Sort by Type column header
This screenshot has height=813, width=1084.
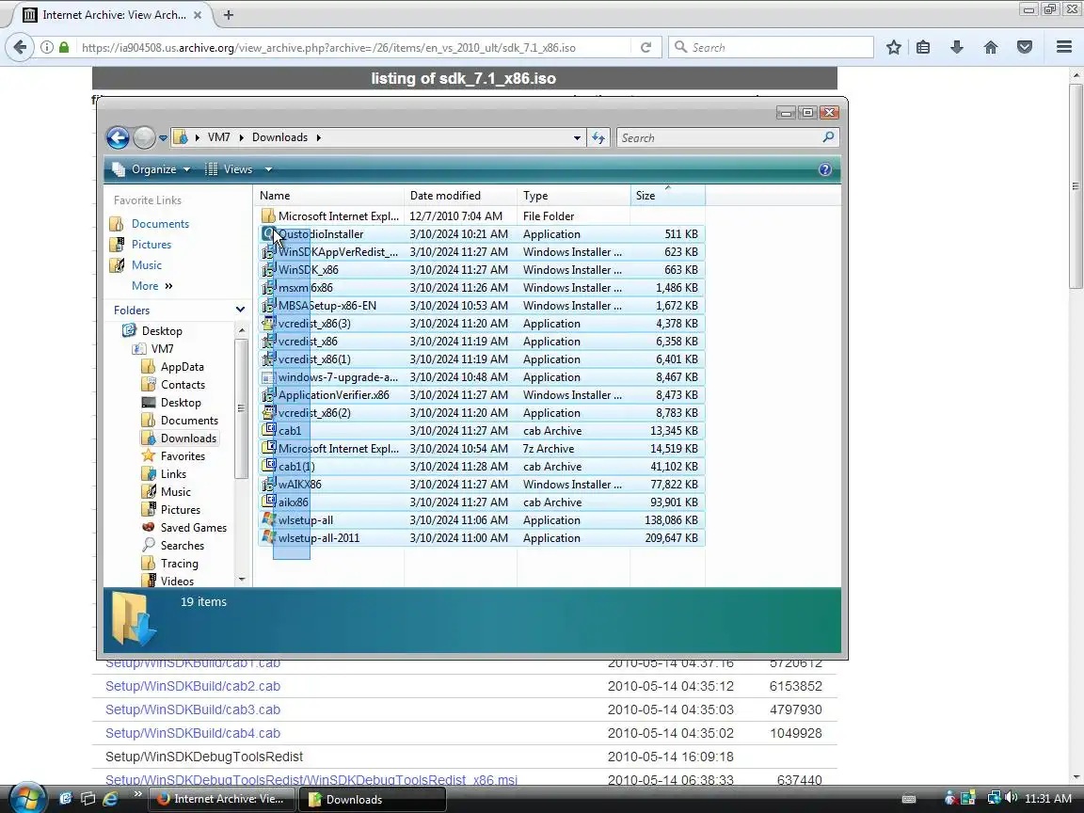click(574, 196)
